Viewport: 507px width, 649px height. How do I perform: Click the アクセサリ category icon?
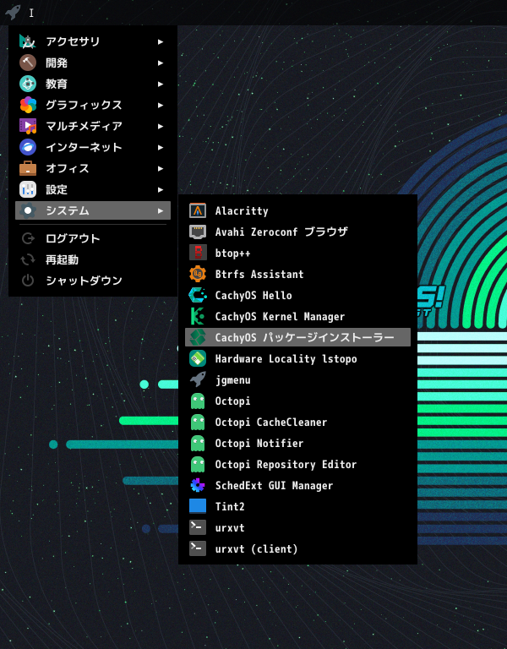click(28, 41)
